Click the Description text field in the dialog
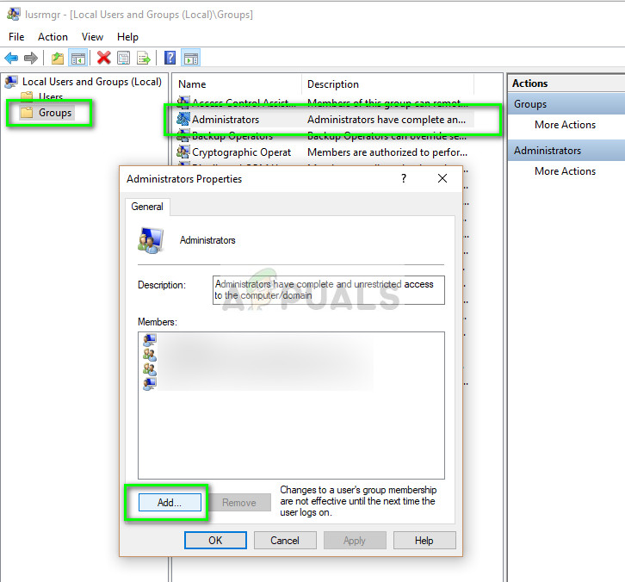 329,290
